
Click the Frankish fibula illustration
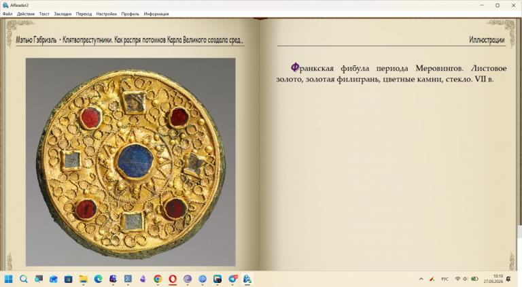click(130, 162)
